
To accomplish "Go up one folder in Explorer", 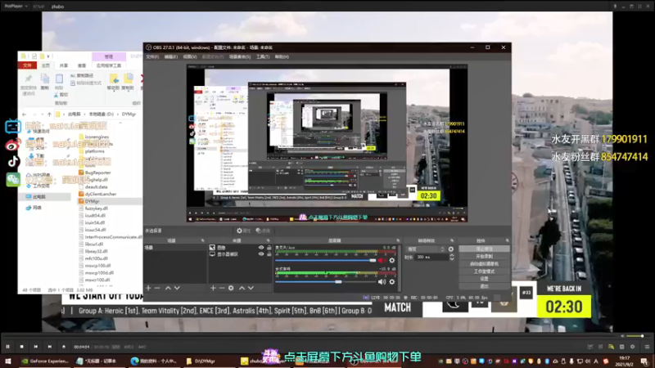I will tap(50, 114).
